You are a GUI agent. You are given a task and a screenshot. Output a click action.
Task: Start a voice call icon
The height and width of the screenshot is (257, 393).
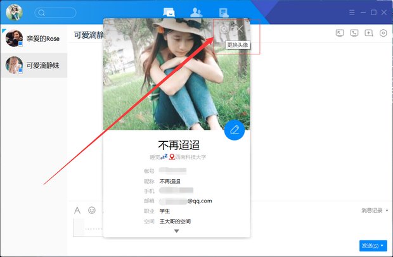[x=354, y=33]
